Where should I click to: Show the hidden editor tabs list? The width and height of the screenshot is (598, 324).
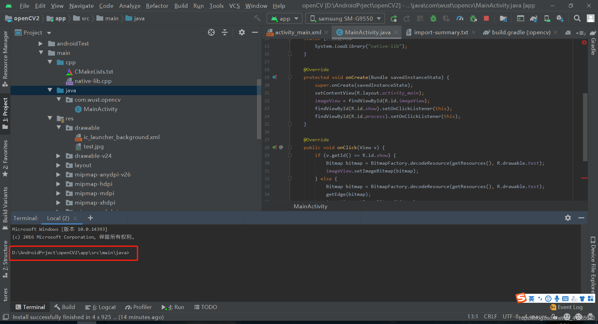[581, 33]
